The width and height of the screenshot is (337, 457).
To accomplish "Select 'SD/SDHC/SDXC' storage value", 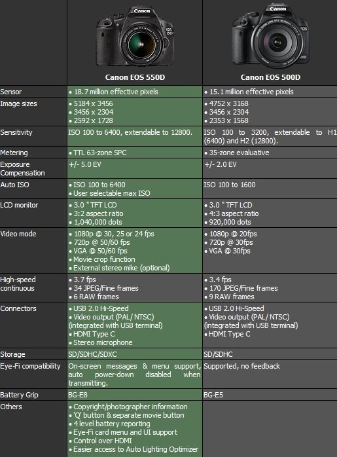I will pos(92,354).
